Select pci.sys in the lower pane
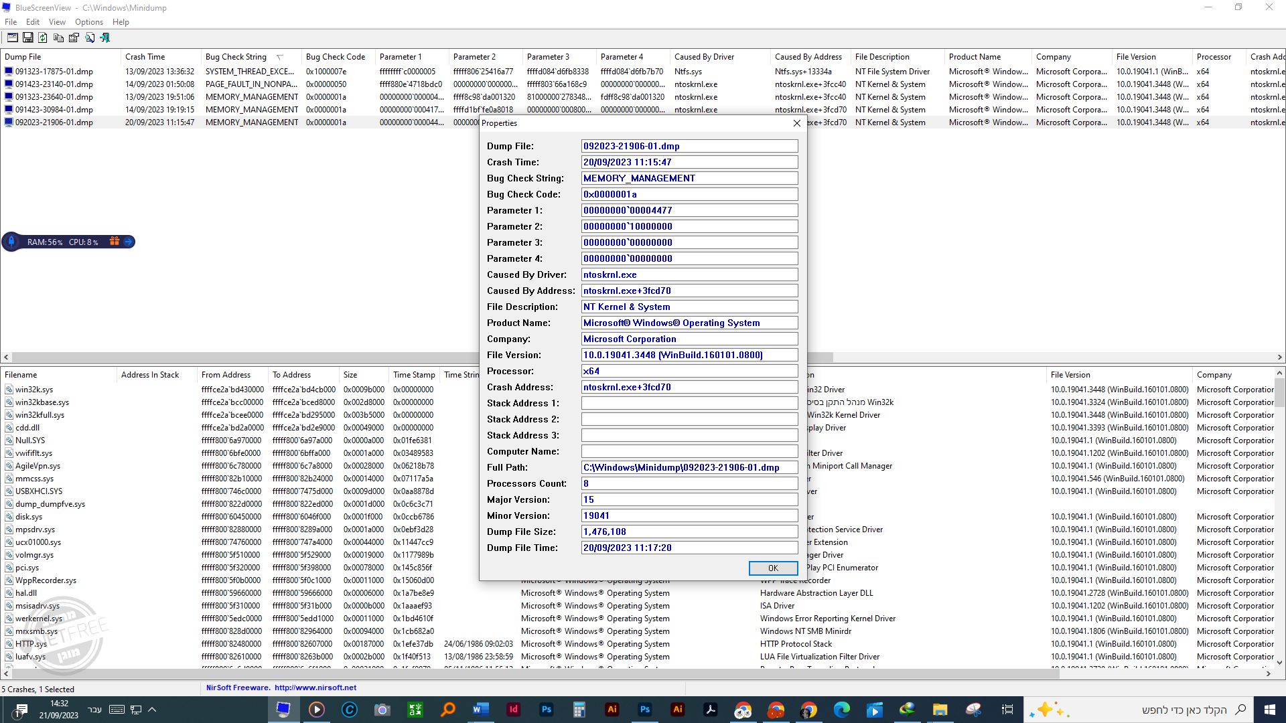The height and width of the screenshot is (723, 1286). pos(27,568)
